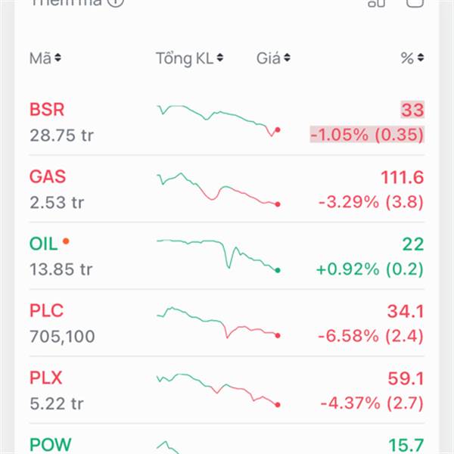Open the GAS stock ticker
This screenshot has height=454, width=454.
coord(48,177)
